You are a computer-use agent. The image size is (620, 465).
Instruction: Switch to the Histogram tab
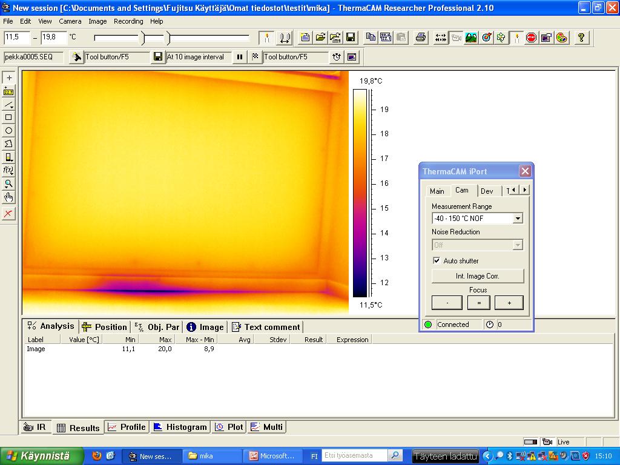coord(180,427)
